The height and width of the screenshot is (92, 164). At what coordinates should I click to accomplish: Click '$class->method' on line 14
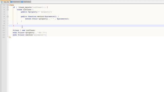[x=25, y=35]
